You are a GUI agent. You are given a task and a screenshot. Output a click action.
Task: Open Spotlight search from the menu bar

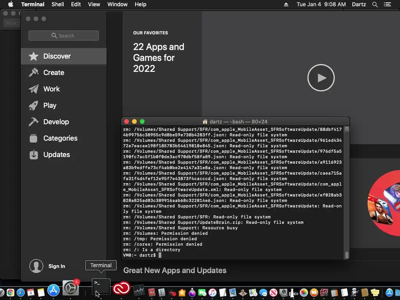(x=375, y=4)
